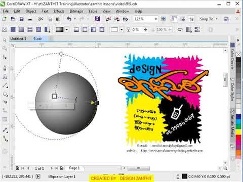Image resolution: width=243 pixels, height=182 pixels.
Task: Select the Text tool in the toolbox
Action: coord(5,77)
